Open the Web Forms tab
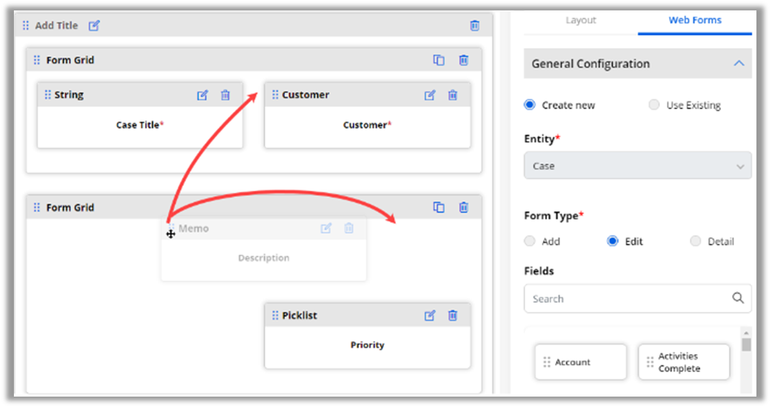771x407 pixels. click(695, 20)
